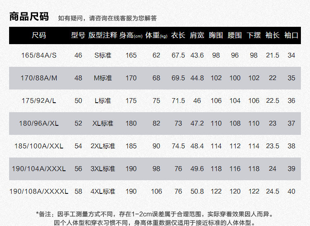Select the 185/100A/XXL size label
The height and width of the screenshot is (226, 310).
(39, 146)
